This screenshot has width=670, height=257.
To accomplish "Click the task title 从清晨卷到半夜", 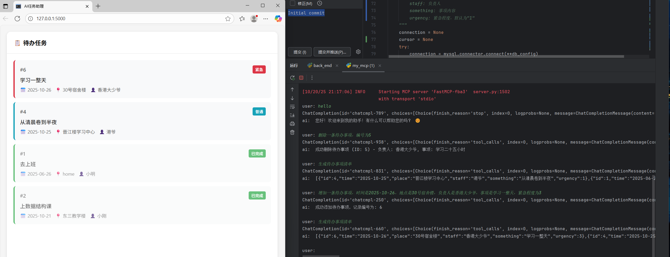I will [x=38, y=122].
